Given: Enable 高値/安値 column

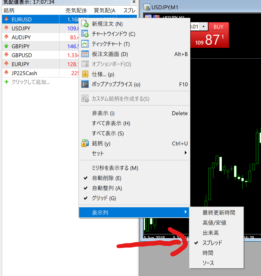Looking at the screenshot, I should point(216,223).
